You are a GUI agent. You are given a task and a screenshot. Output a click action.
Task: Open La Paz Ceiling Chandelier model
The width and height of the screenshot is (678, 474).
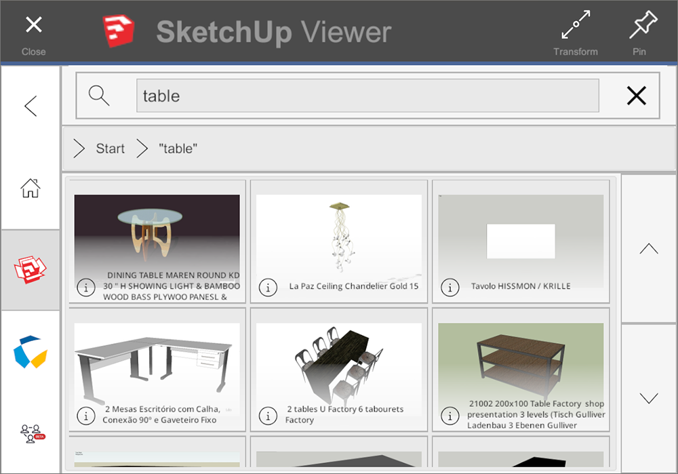pyautogui.click(x=339, y=241)
